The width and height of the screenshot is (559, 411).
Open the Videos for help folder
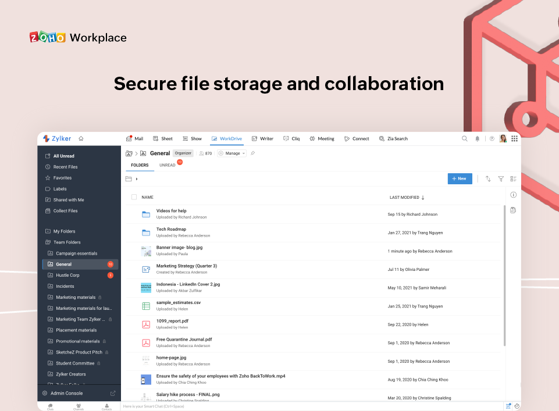172,211
